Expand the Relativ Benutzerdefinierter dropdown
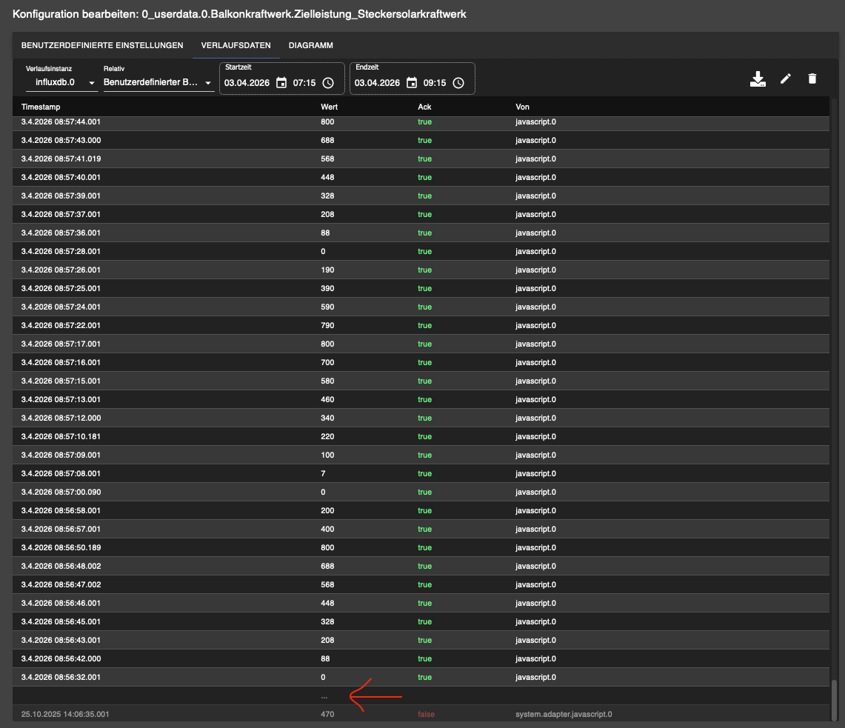 (x=158, y=83)
